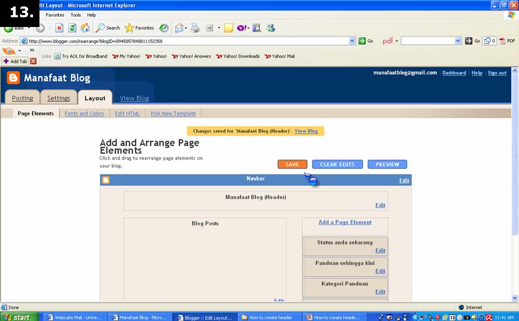Open the History toolbar icon
519x321 pixels.
click(164, 28)
